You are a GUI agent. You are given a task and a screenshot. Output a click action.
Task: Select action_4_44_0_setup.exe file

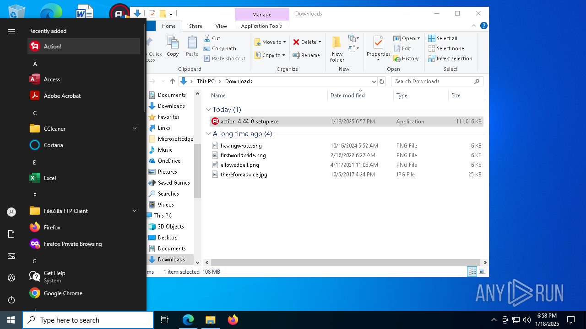pos(346,122)
